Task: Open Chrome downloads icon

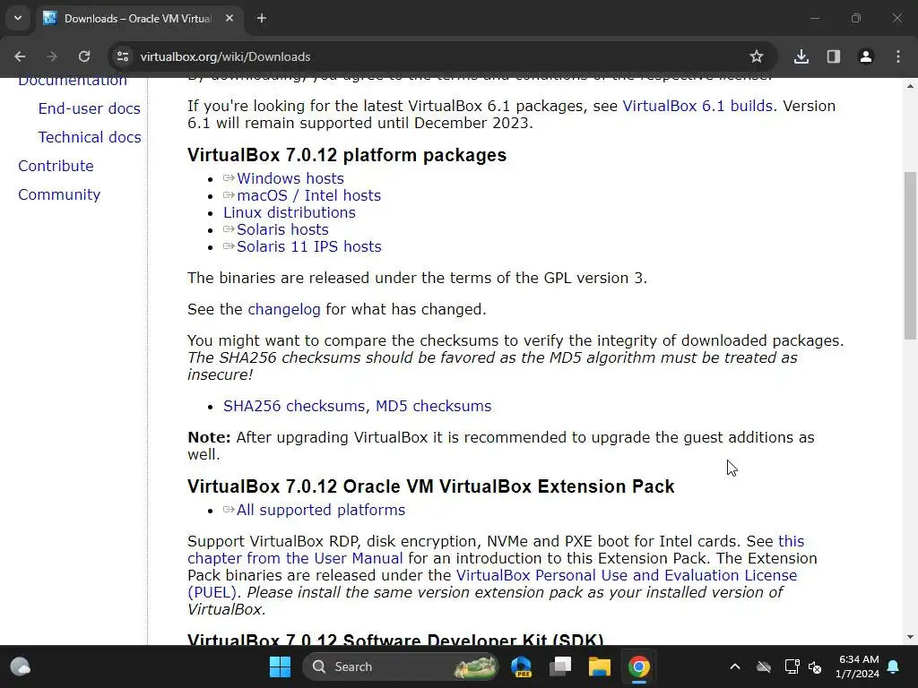Action: pyautogui.click(x=801, y=56)
